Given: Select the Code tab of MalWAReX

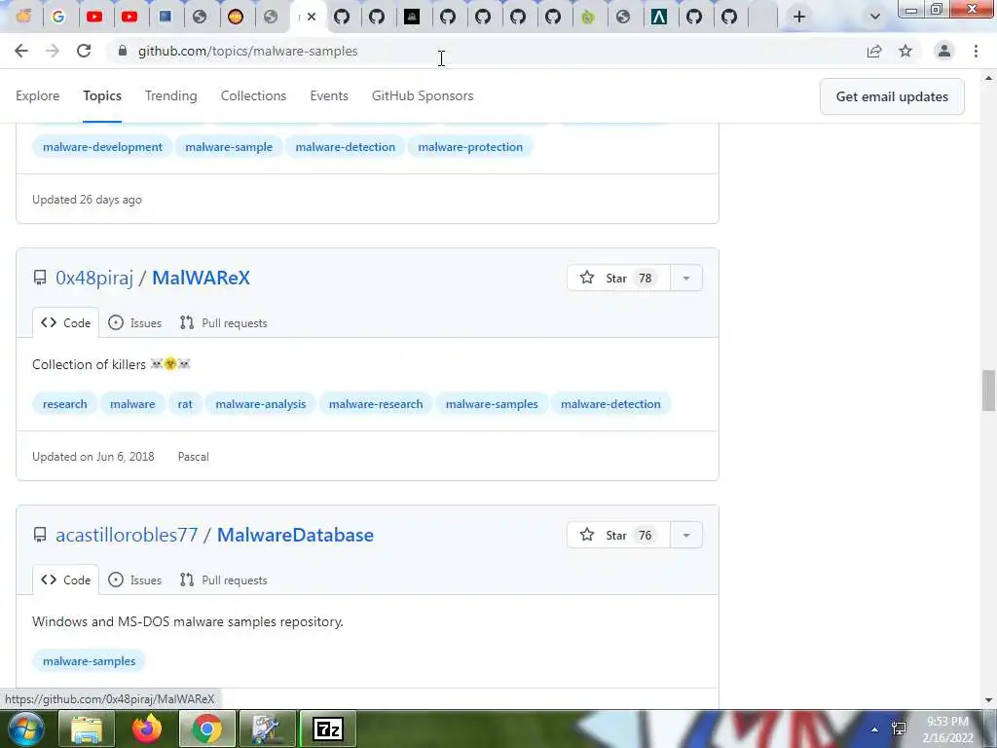Looking at the screenshot, I should pos(65,323).
